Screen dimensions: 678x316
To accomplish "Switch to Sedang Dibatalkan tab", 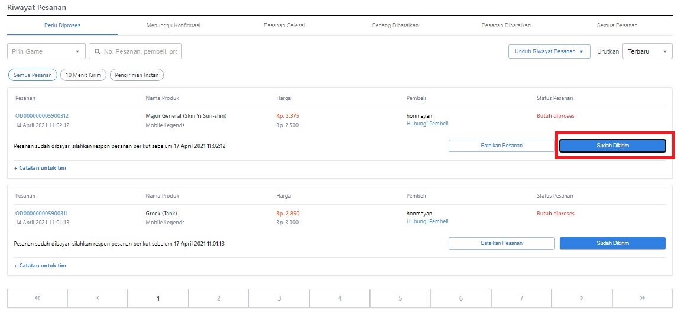I will [x=395, y=25].
